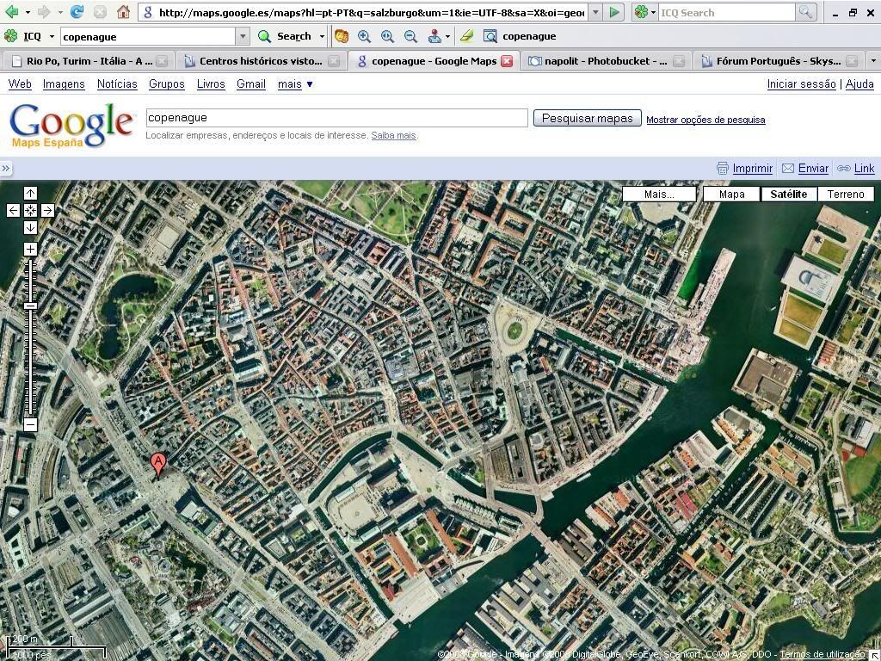Click the 'Pesquisar mapas' button

click(x=587, y=119)
